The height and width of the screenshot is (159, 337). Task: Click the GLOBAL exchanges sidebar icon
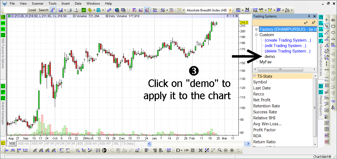[x=3, y=98]
